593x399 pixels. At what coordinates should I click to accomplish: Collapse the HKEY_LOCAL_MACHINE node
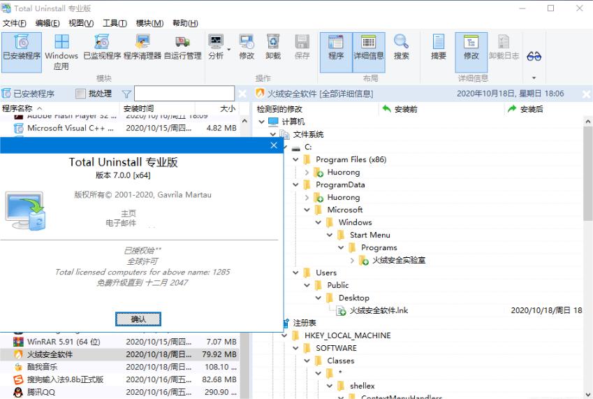(284, 335)
